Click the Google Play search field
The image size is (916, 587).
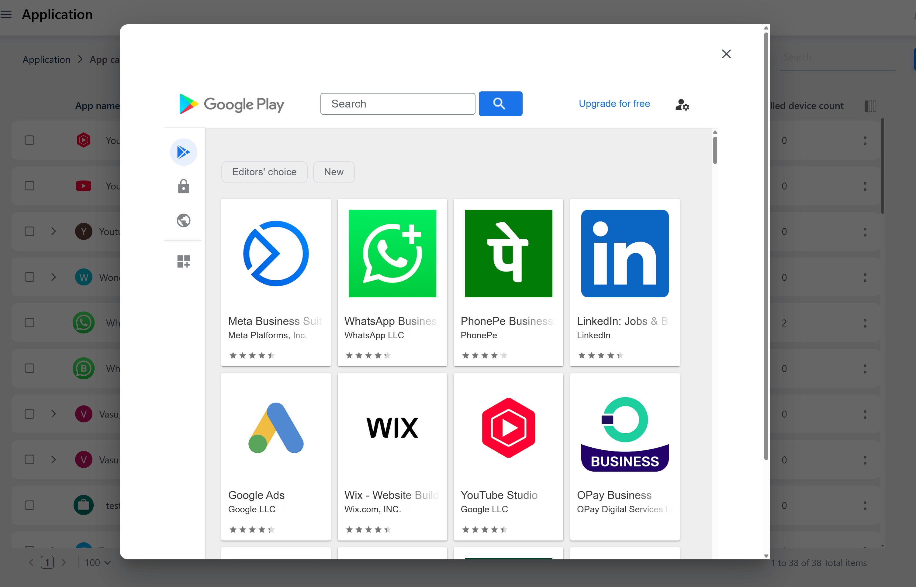[398, 104]
